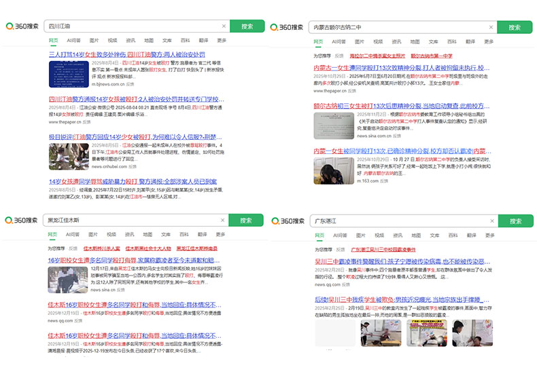Click suggested search 佳木斯桦川杀人案
The height and width of the screenshot is (380, 537).
102,248
